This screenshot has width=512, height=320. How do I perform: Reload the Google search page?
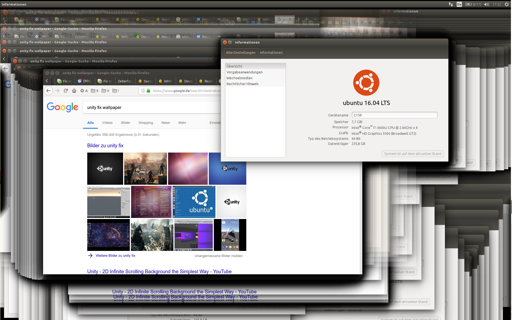66,91
